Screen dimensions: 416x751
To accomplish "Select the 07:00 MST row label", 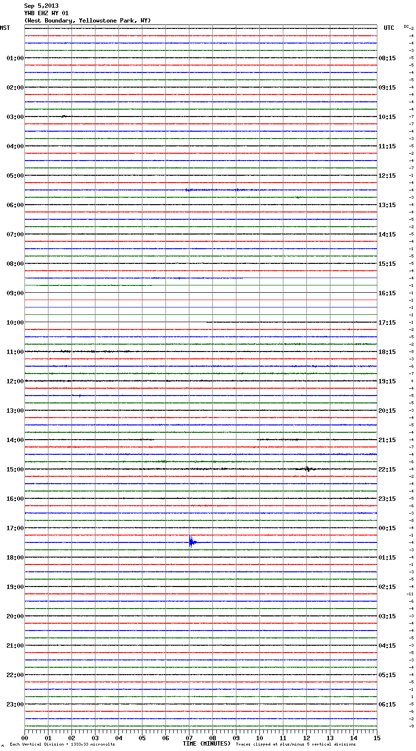I will click(15, 235).
